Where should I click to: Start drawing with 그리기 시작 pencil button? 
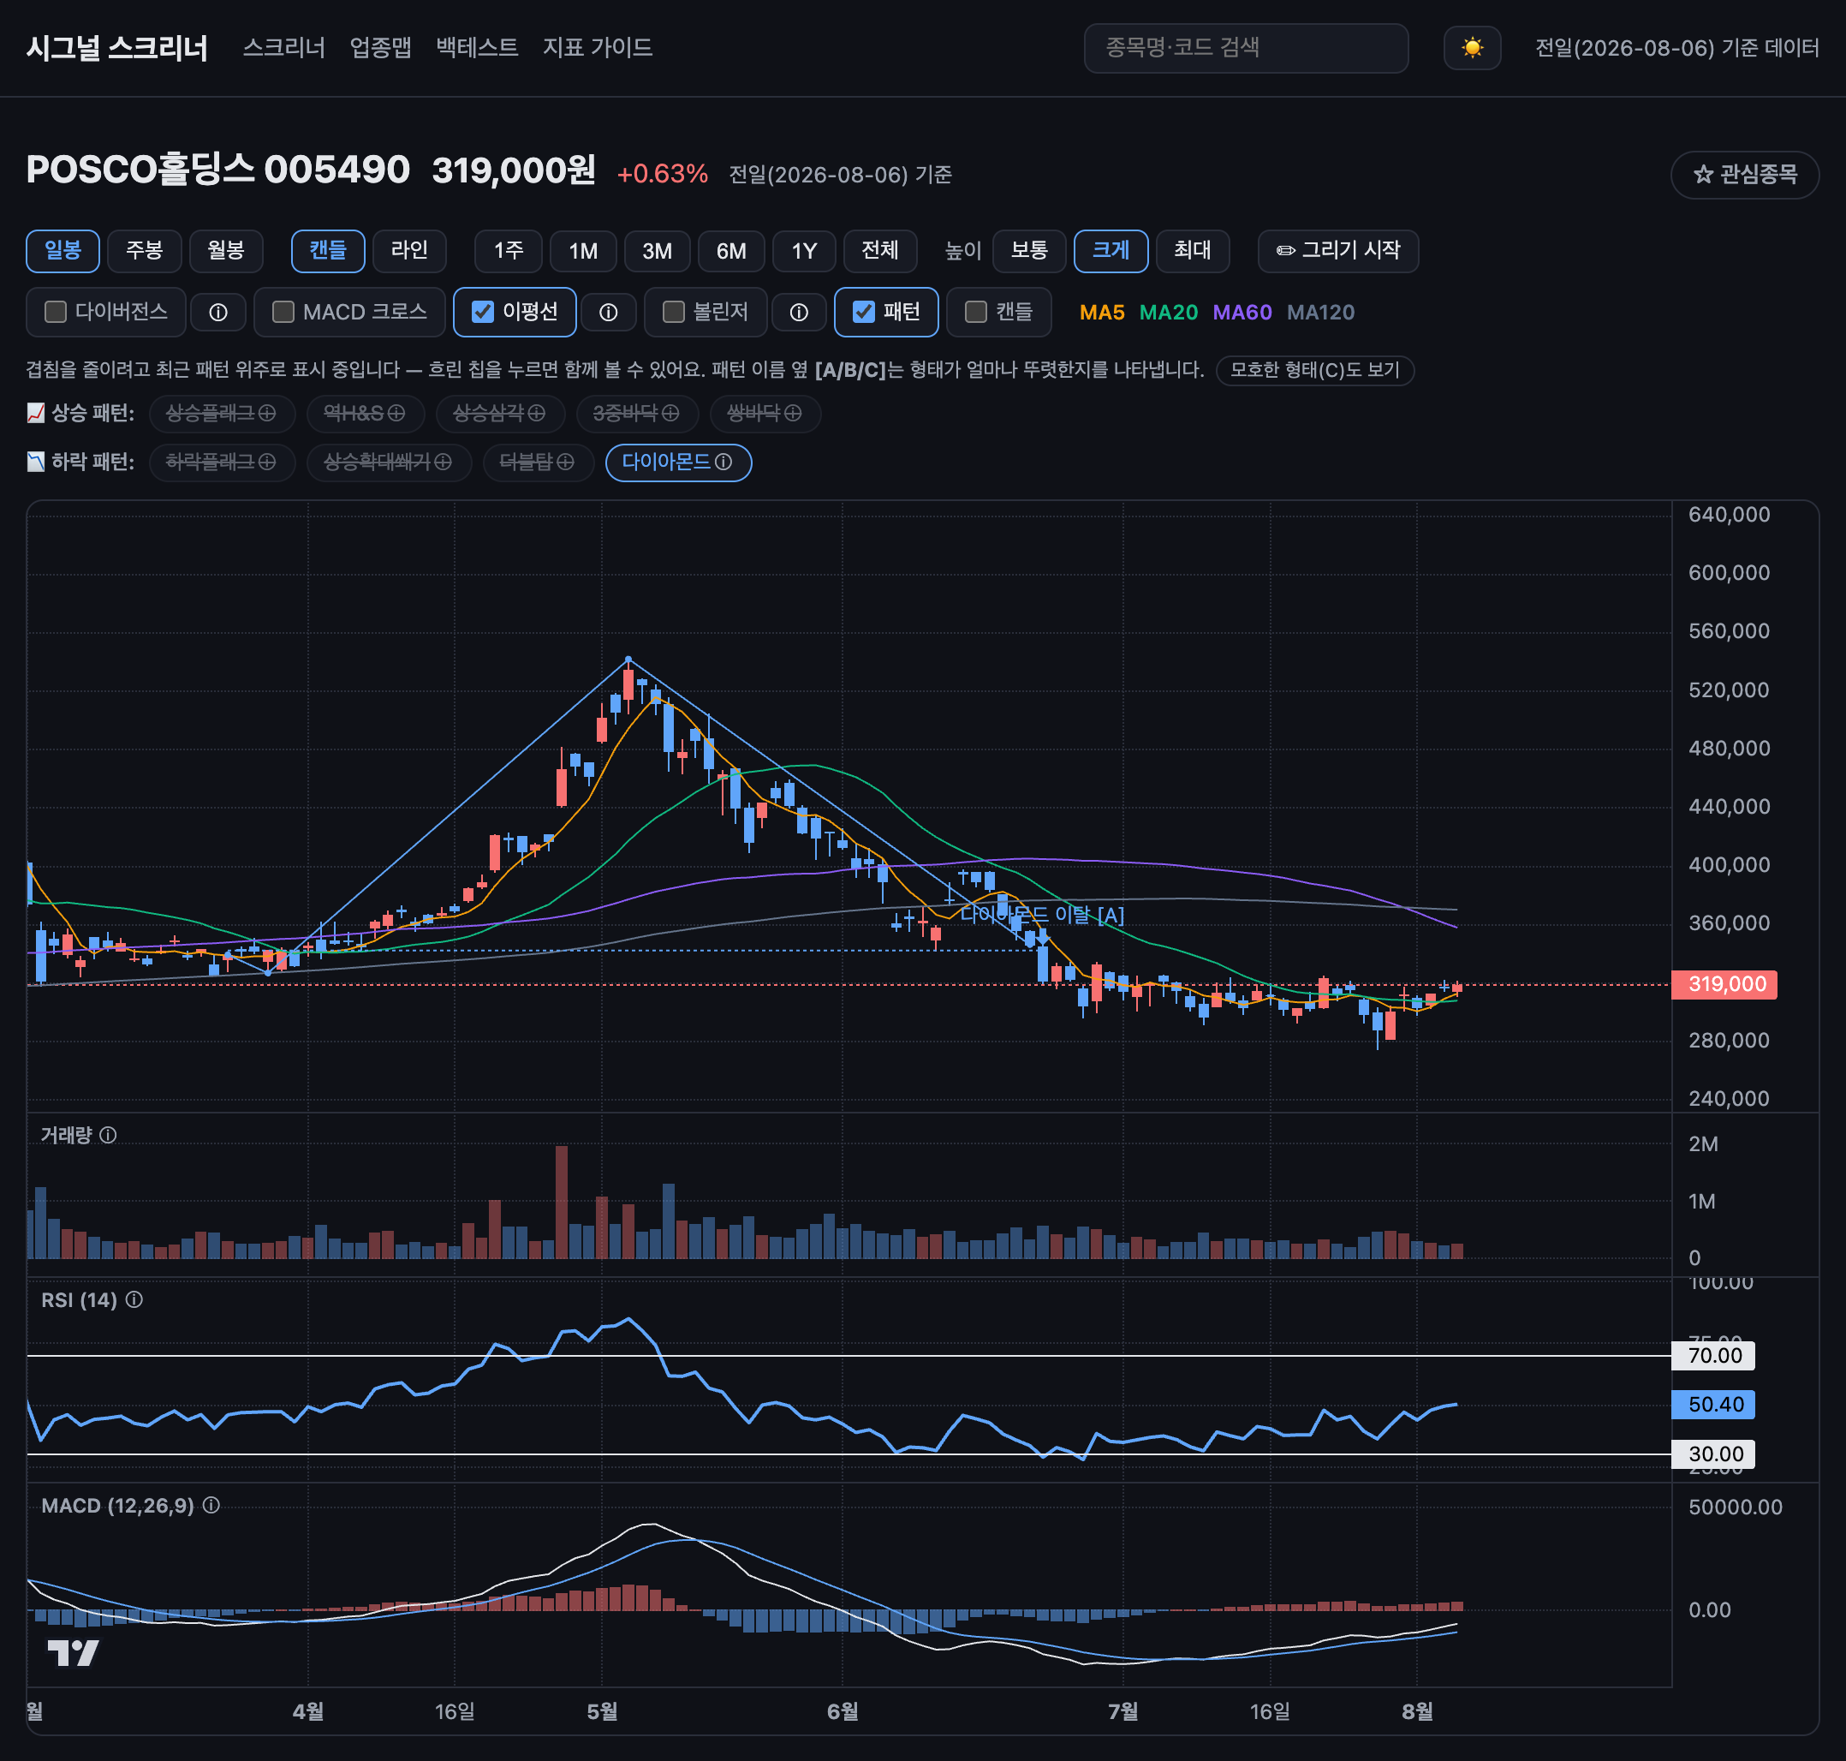[1337, 251]
